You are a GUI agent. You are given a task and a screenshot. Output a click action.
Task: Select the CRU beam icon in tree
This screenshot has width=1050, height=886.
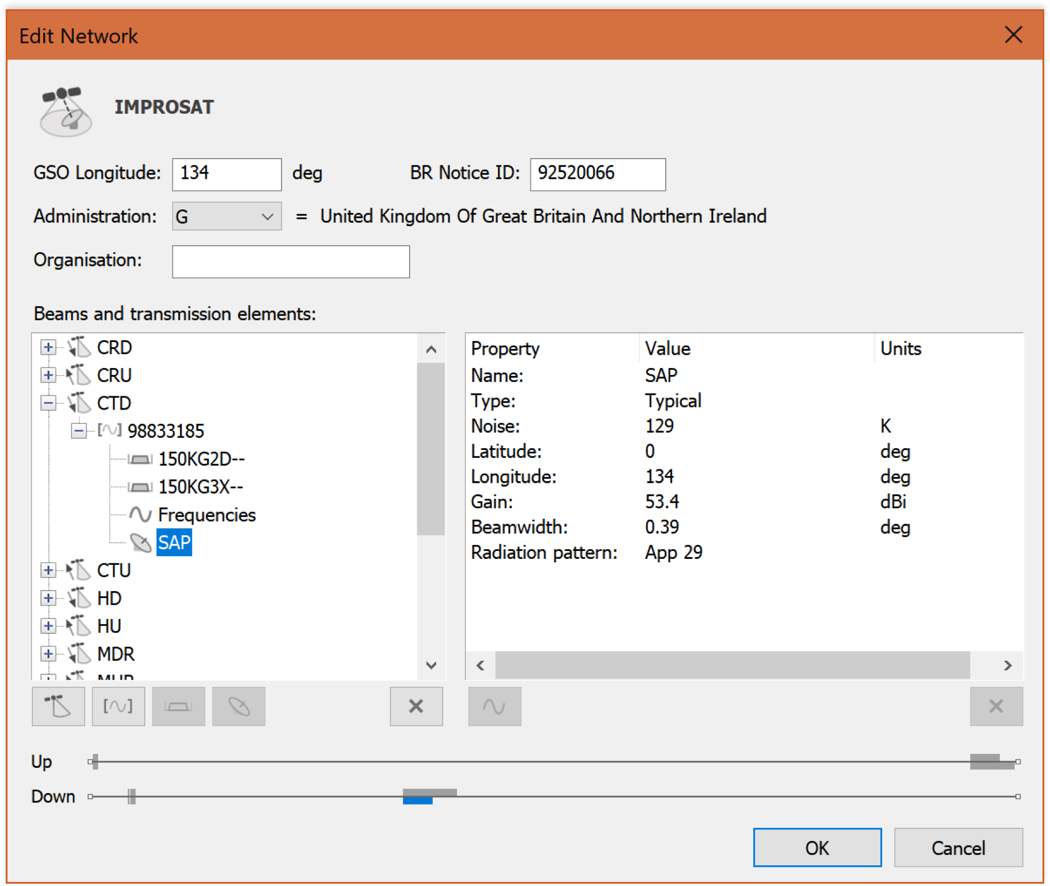pos(79,375)
